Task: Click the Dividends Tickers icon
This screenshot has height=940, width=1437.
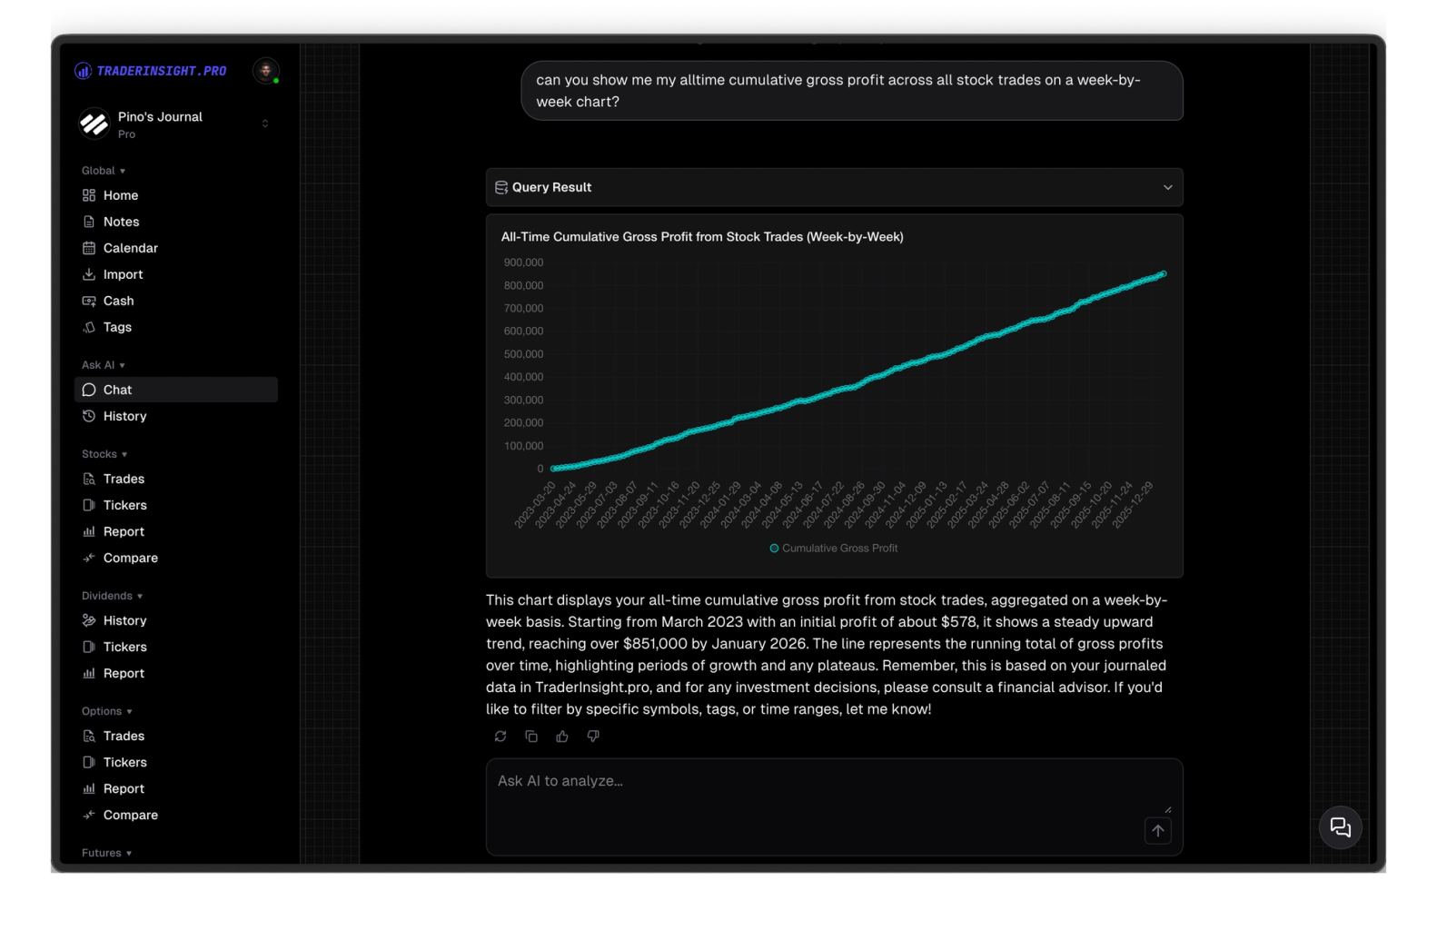Action: pos(89,647)
